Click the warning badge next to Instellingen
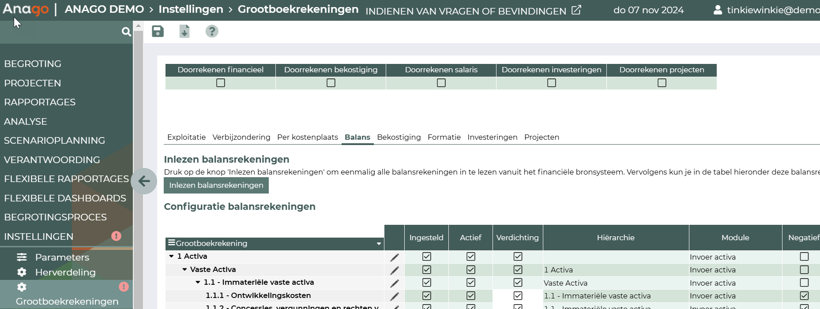Viewport: 820px width, 309px height. pos(116,236)
